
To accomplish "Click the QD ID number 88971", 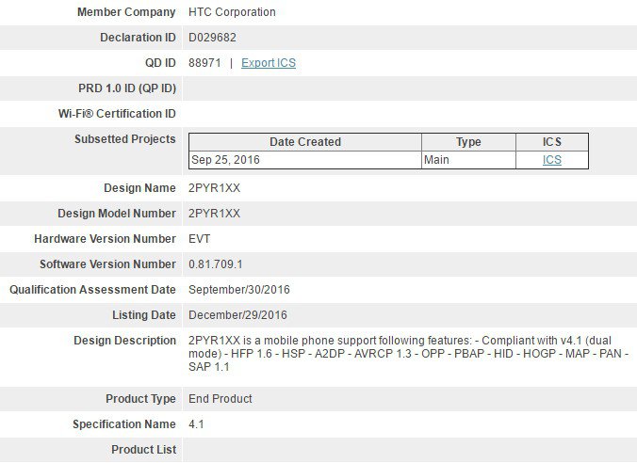I will (x=204, y=63).
